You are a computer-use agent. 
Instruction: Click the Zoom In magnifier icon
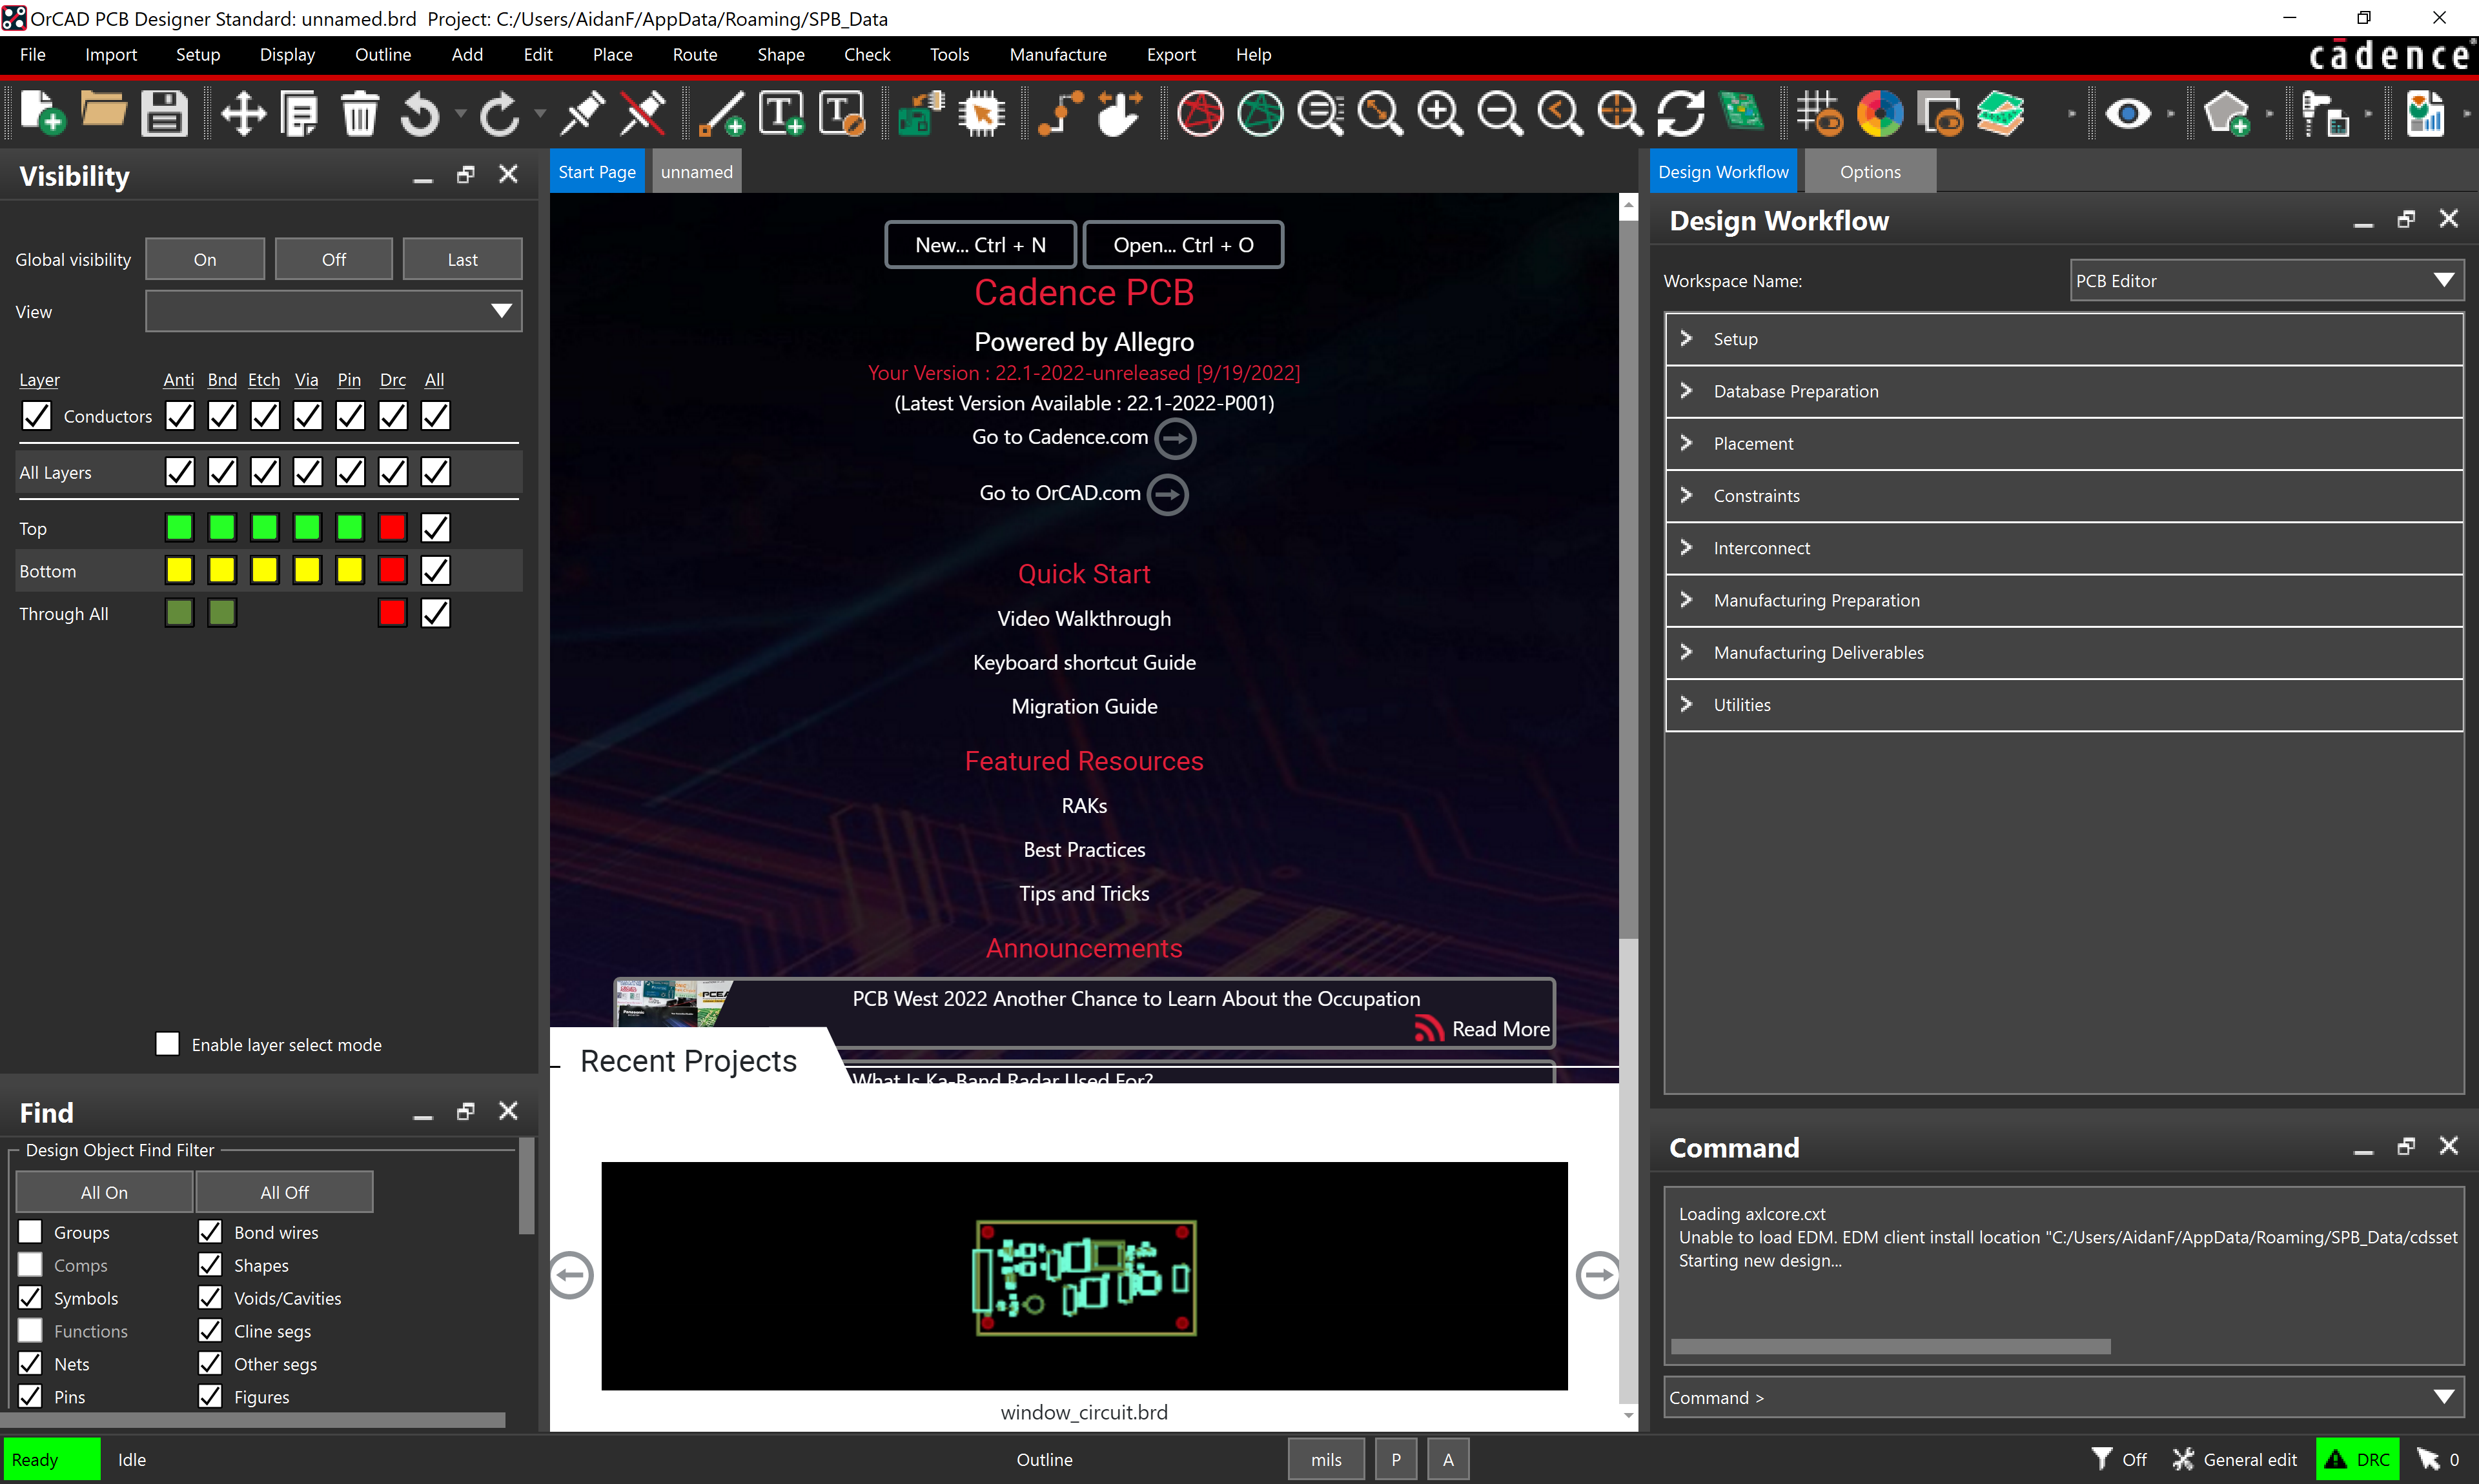(x=1440, y=113)
